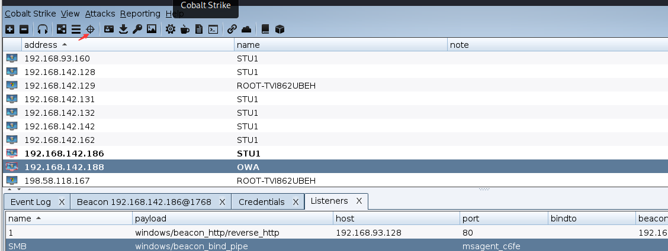Click the host icon beside 192.168.93.160
The height and width of the screenshot is (251, 668).
tap(12, 58)
